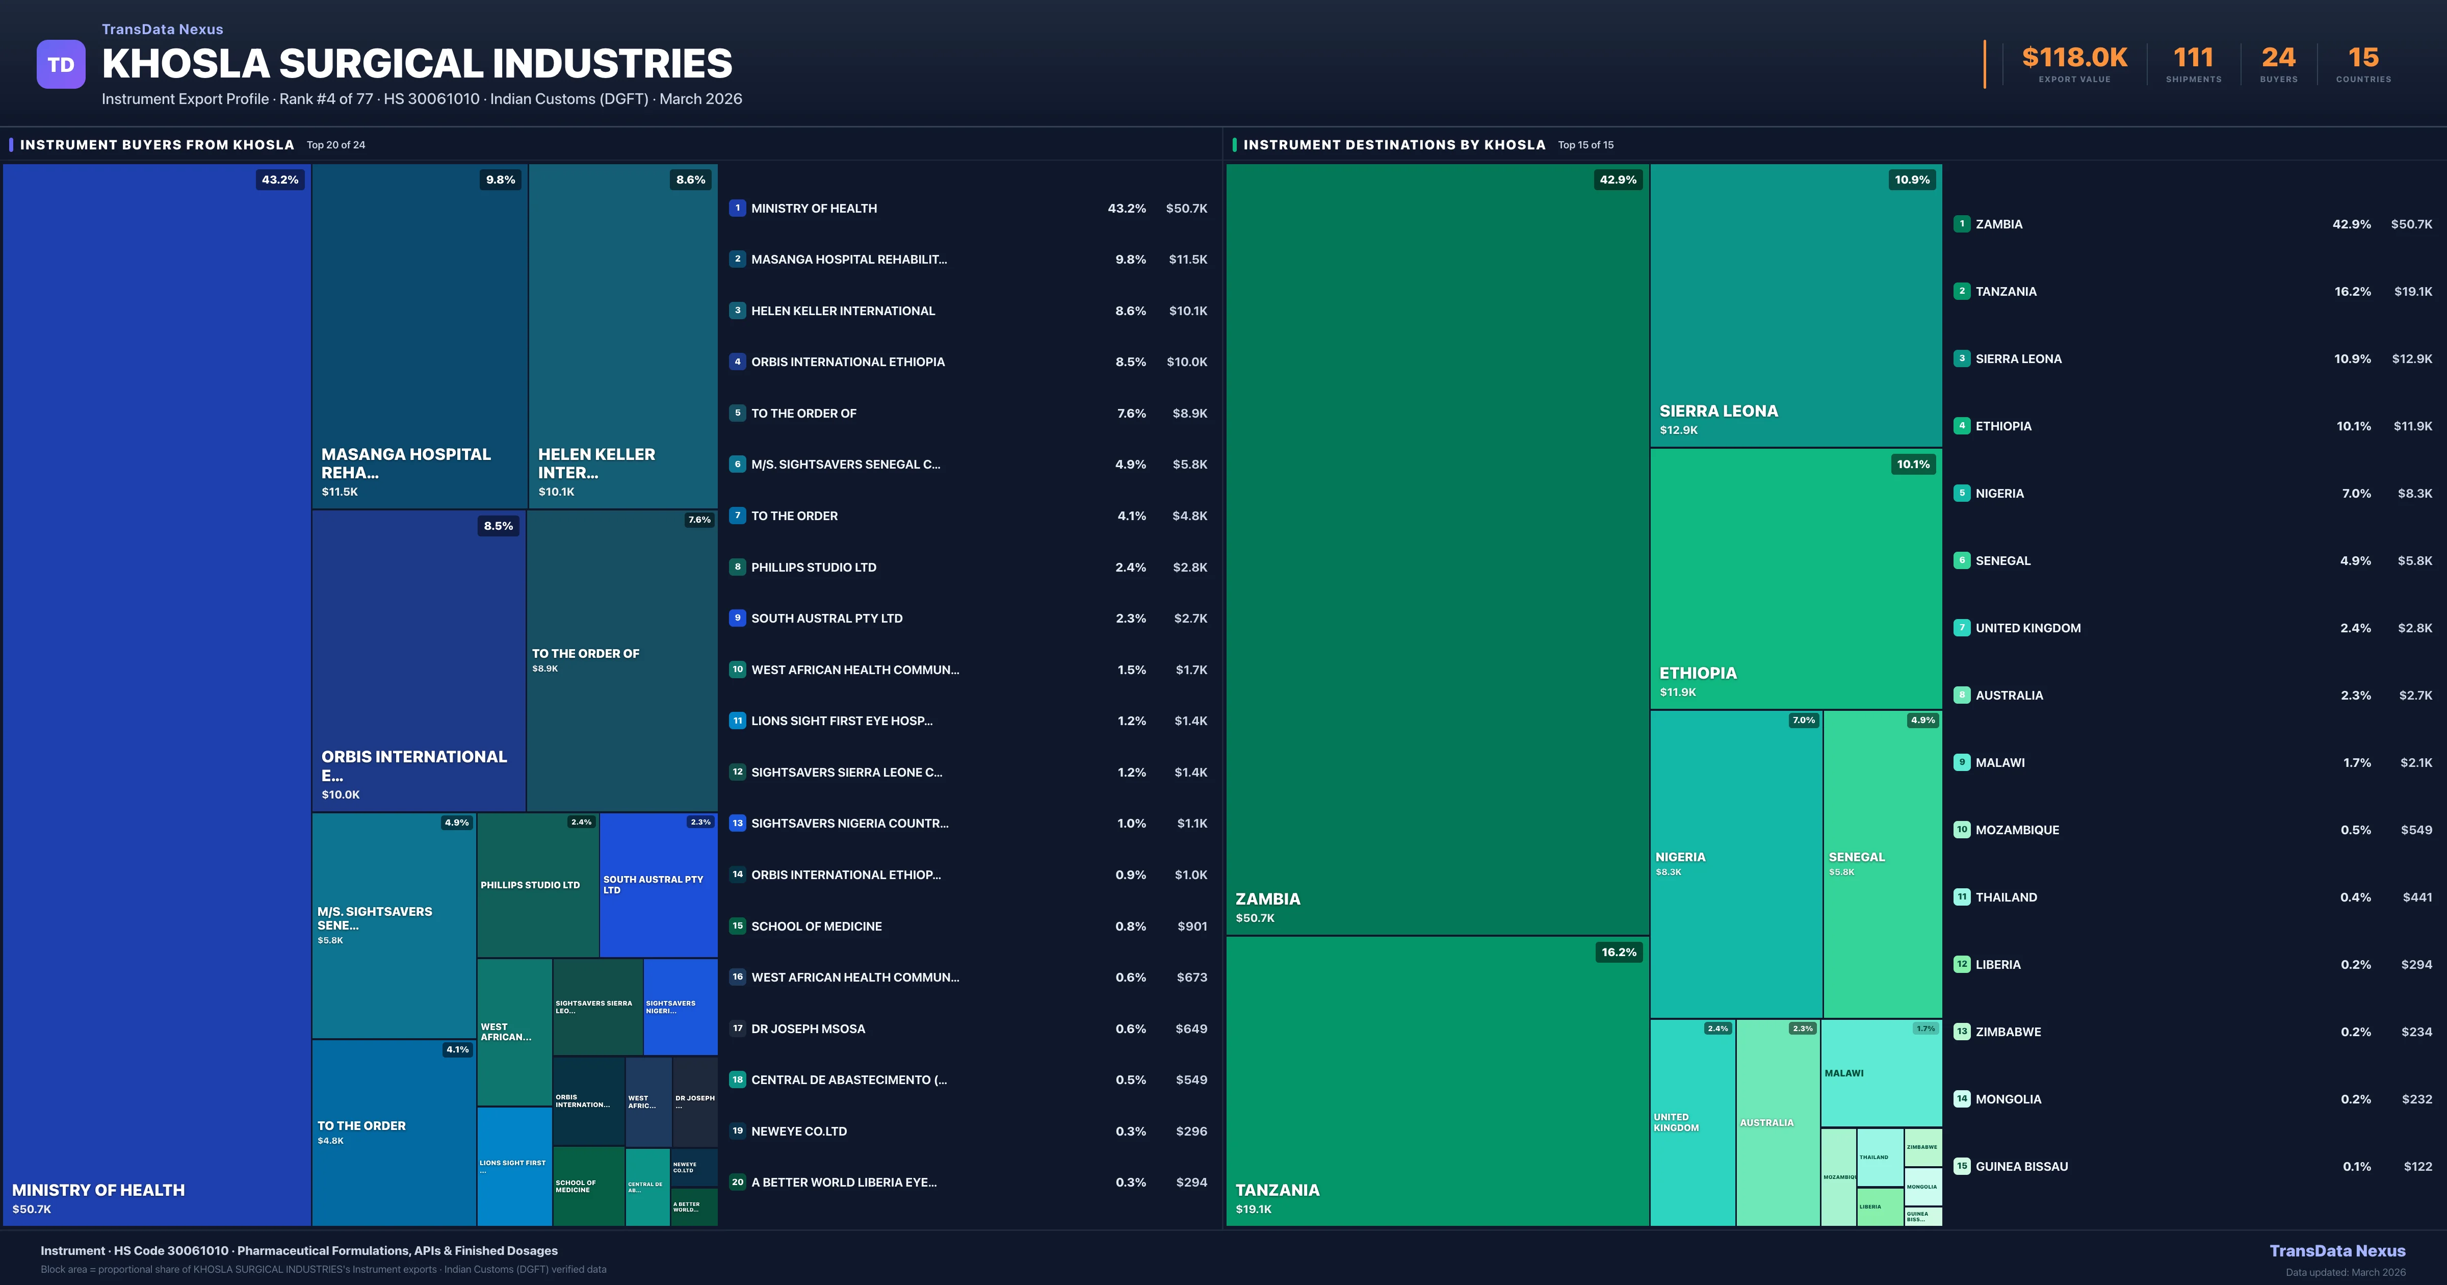Click the TransData Nexus footer brand link

tap(2337, 1251)
